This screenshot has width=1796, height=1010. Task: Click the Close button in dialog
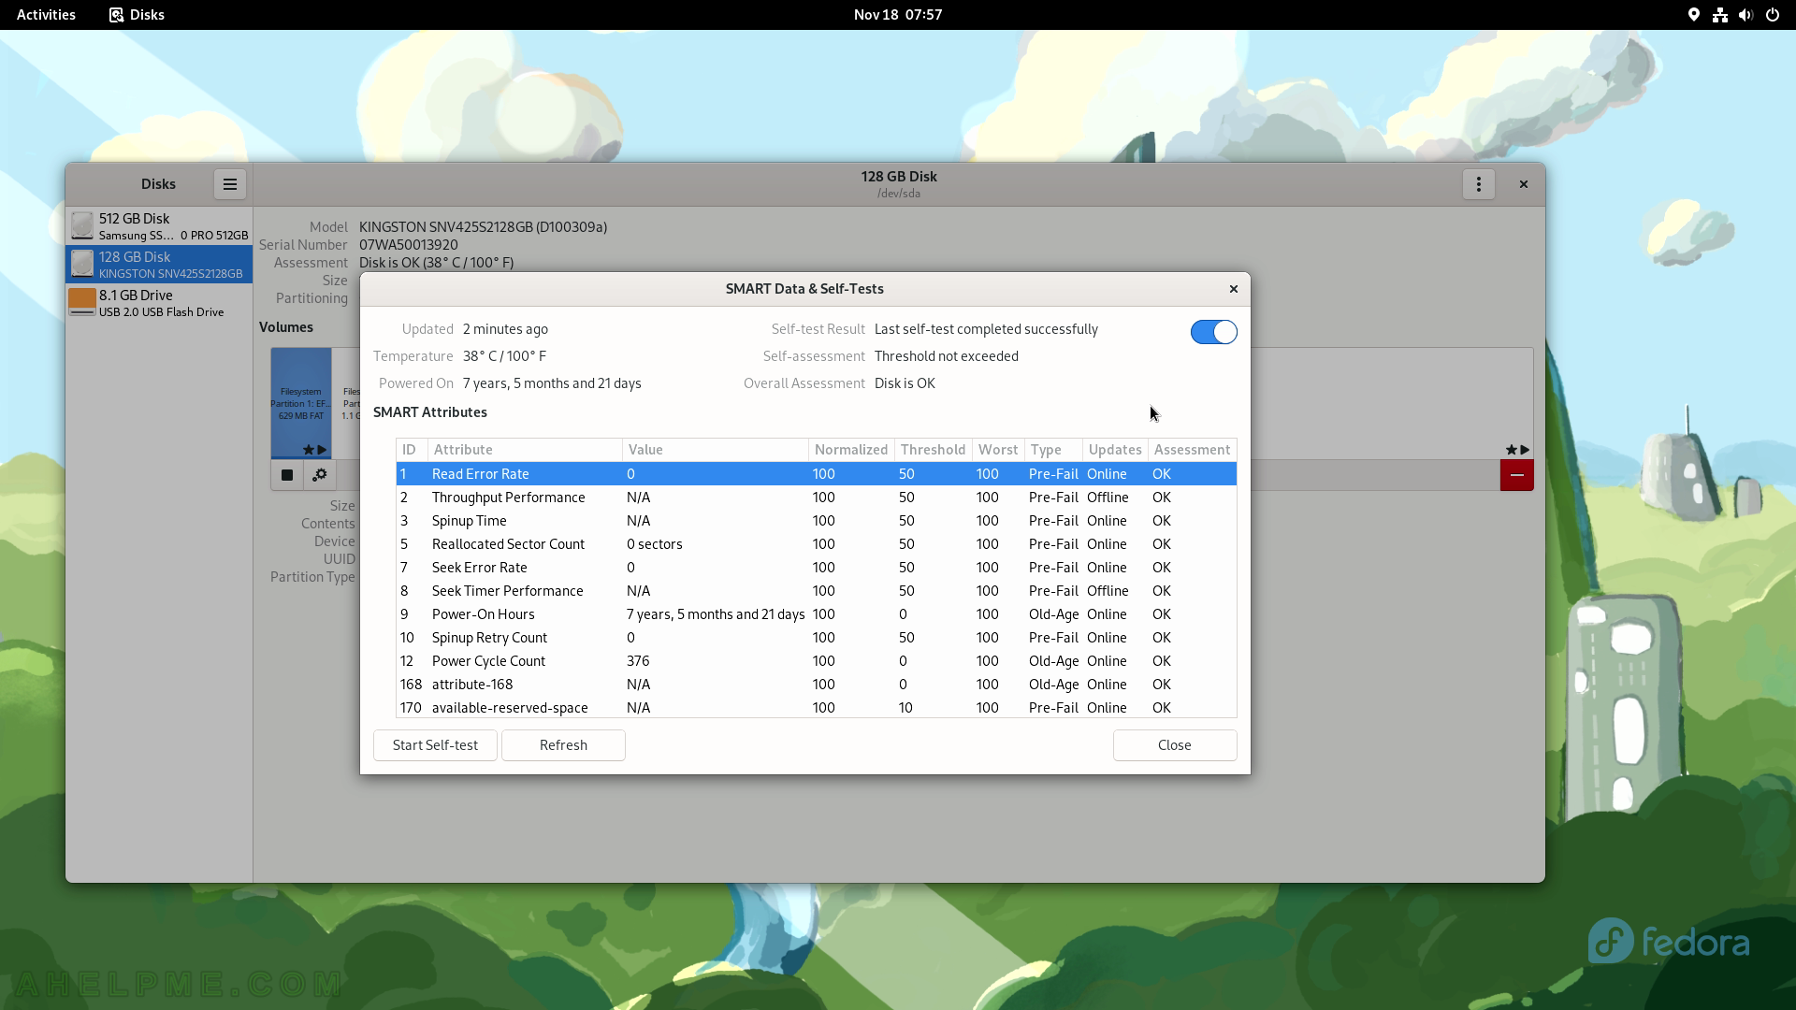[1174, 745]
